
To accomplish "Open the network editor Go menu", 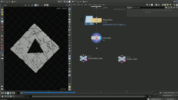I will [82, 5].
